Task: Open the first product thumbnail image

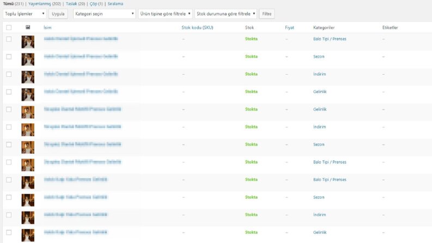Action: coord(28,42)
